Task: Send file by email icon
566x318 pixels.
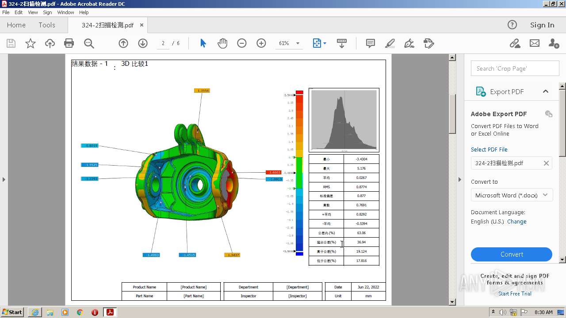Action: (x=535, y=43)
